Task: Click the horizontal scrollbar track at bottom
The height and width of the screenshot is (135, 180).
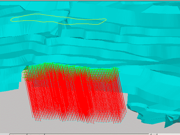Action: pyautogui.click(x=97, y=134)
